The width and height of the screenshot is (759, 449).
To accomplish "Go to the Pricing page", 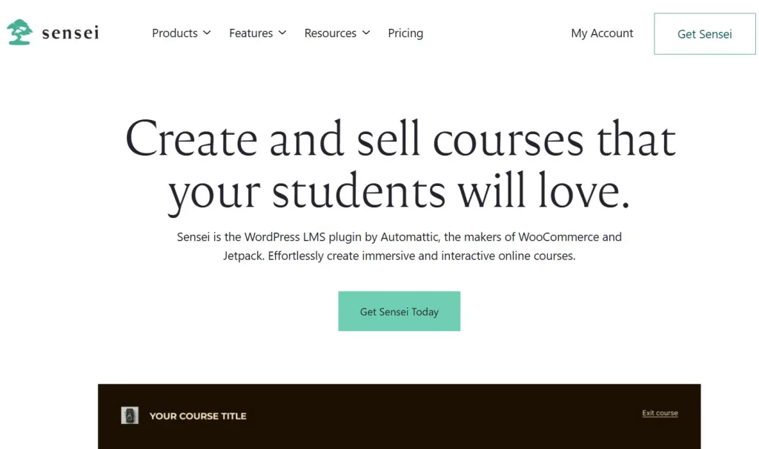I will point(405,33).
